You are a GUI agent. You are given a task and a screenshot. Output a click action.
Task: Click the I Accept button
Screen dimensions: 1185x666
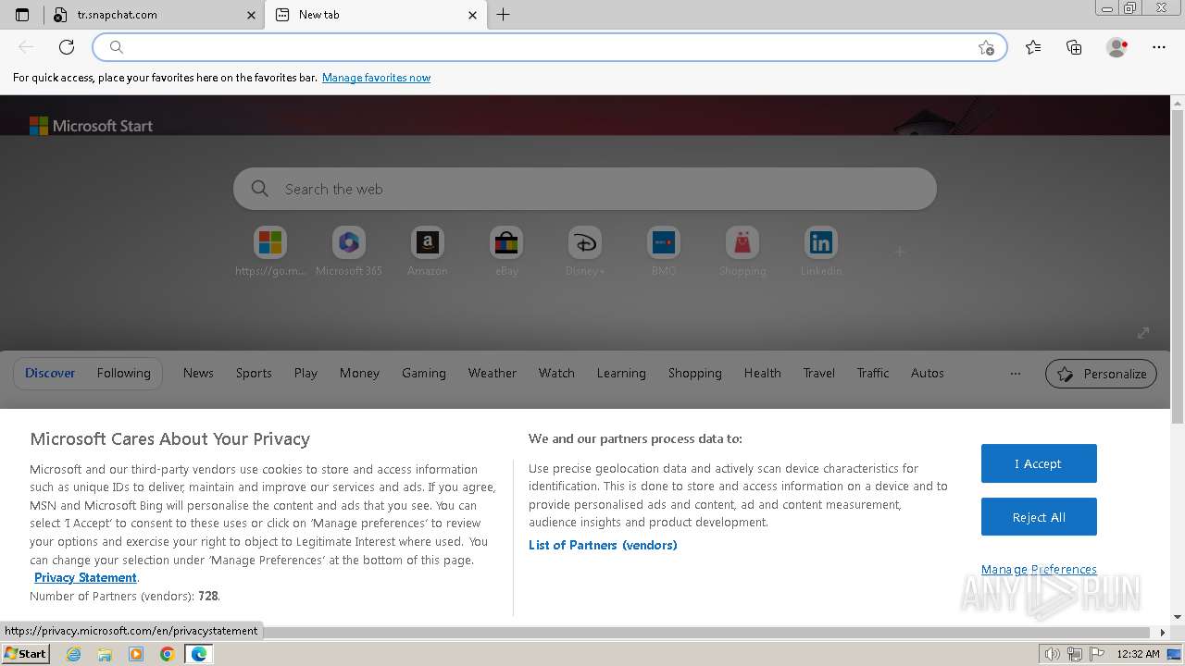pos(1039,463)
